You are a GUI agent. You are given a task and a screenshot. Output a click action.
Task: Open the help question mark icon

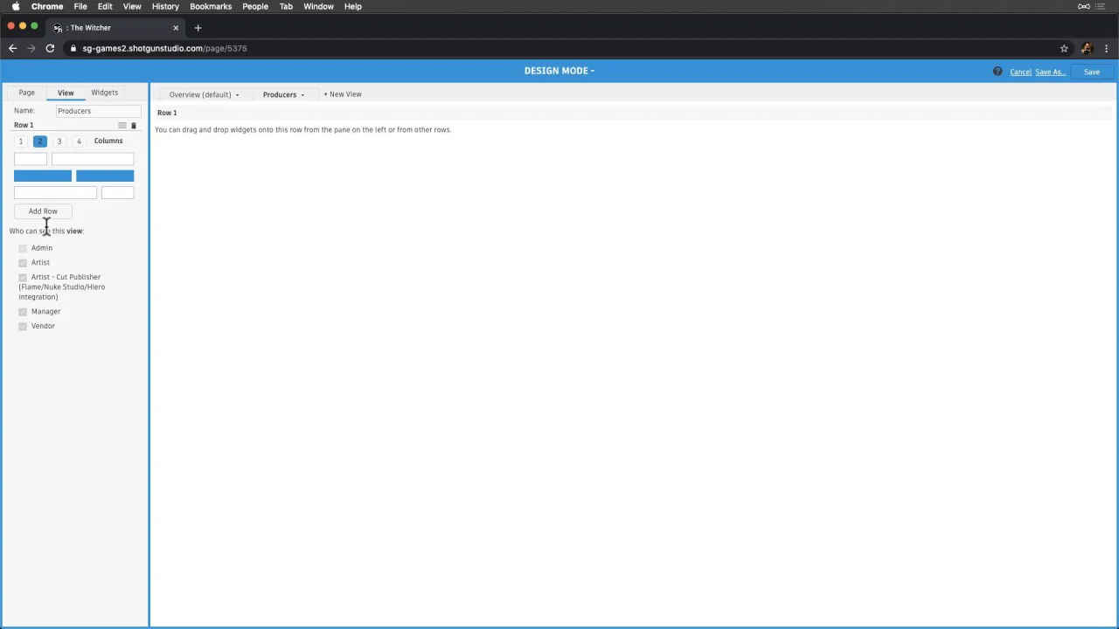pyautogui.click(x=997, y=72)
